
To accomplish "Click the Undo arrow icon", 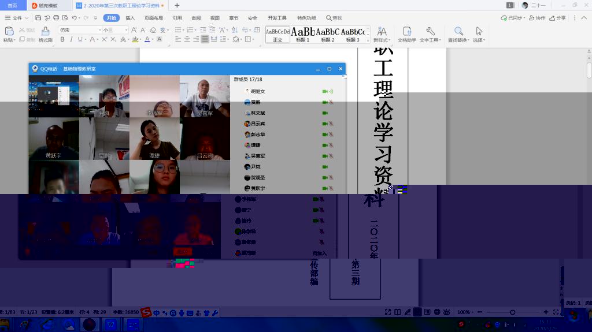I will (x=75, y=18).
